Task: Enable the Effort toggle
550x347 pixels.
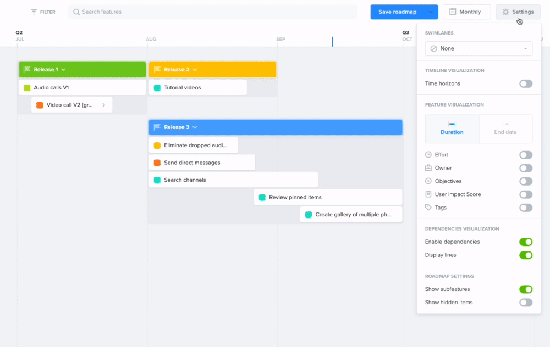Action: pyautogui.click(x=526, y=155)
